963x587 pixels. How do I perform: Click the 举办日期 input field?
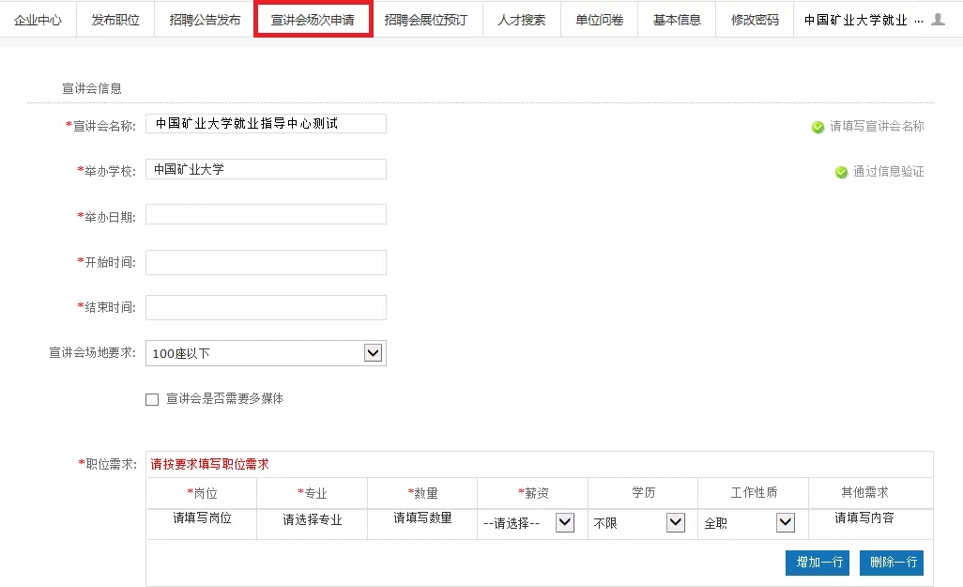[266, 215]
